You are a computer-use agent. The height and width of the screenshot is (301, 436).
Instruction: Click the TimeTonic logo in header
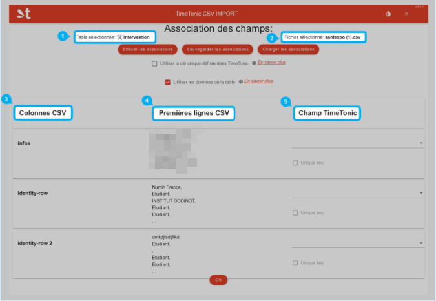(24, 14)
